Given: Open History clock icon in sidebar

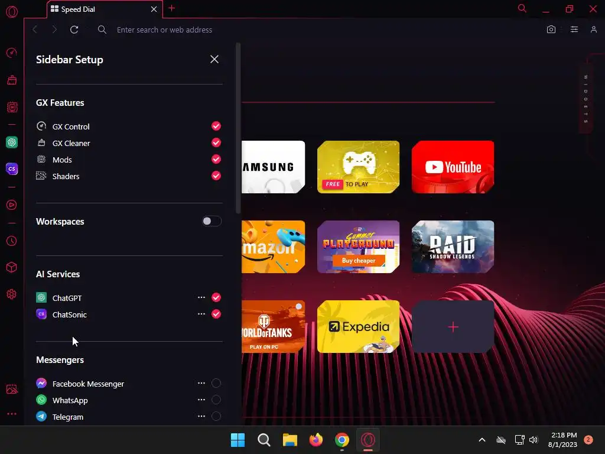Looking at the screenshot, I should [12, 241].
